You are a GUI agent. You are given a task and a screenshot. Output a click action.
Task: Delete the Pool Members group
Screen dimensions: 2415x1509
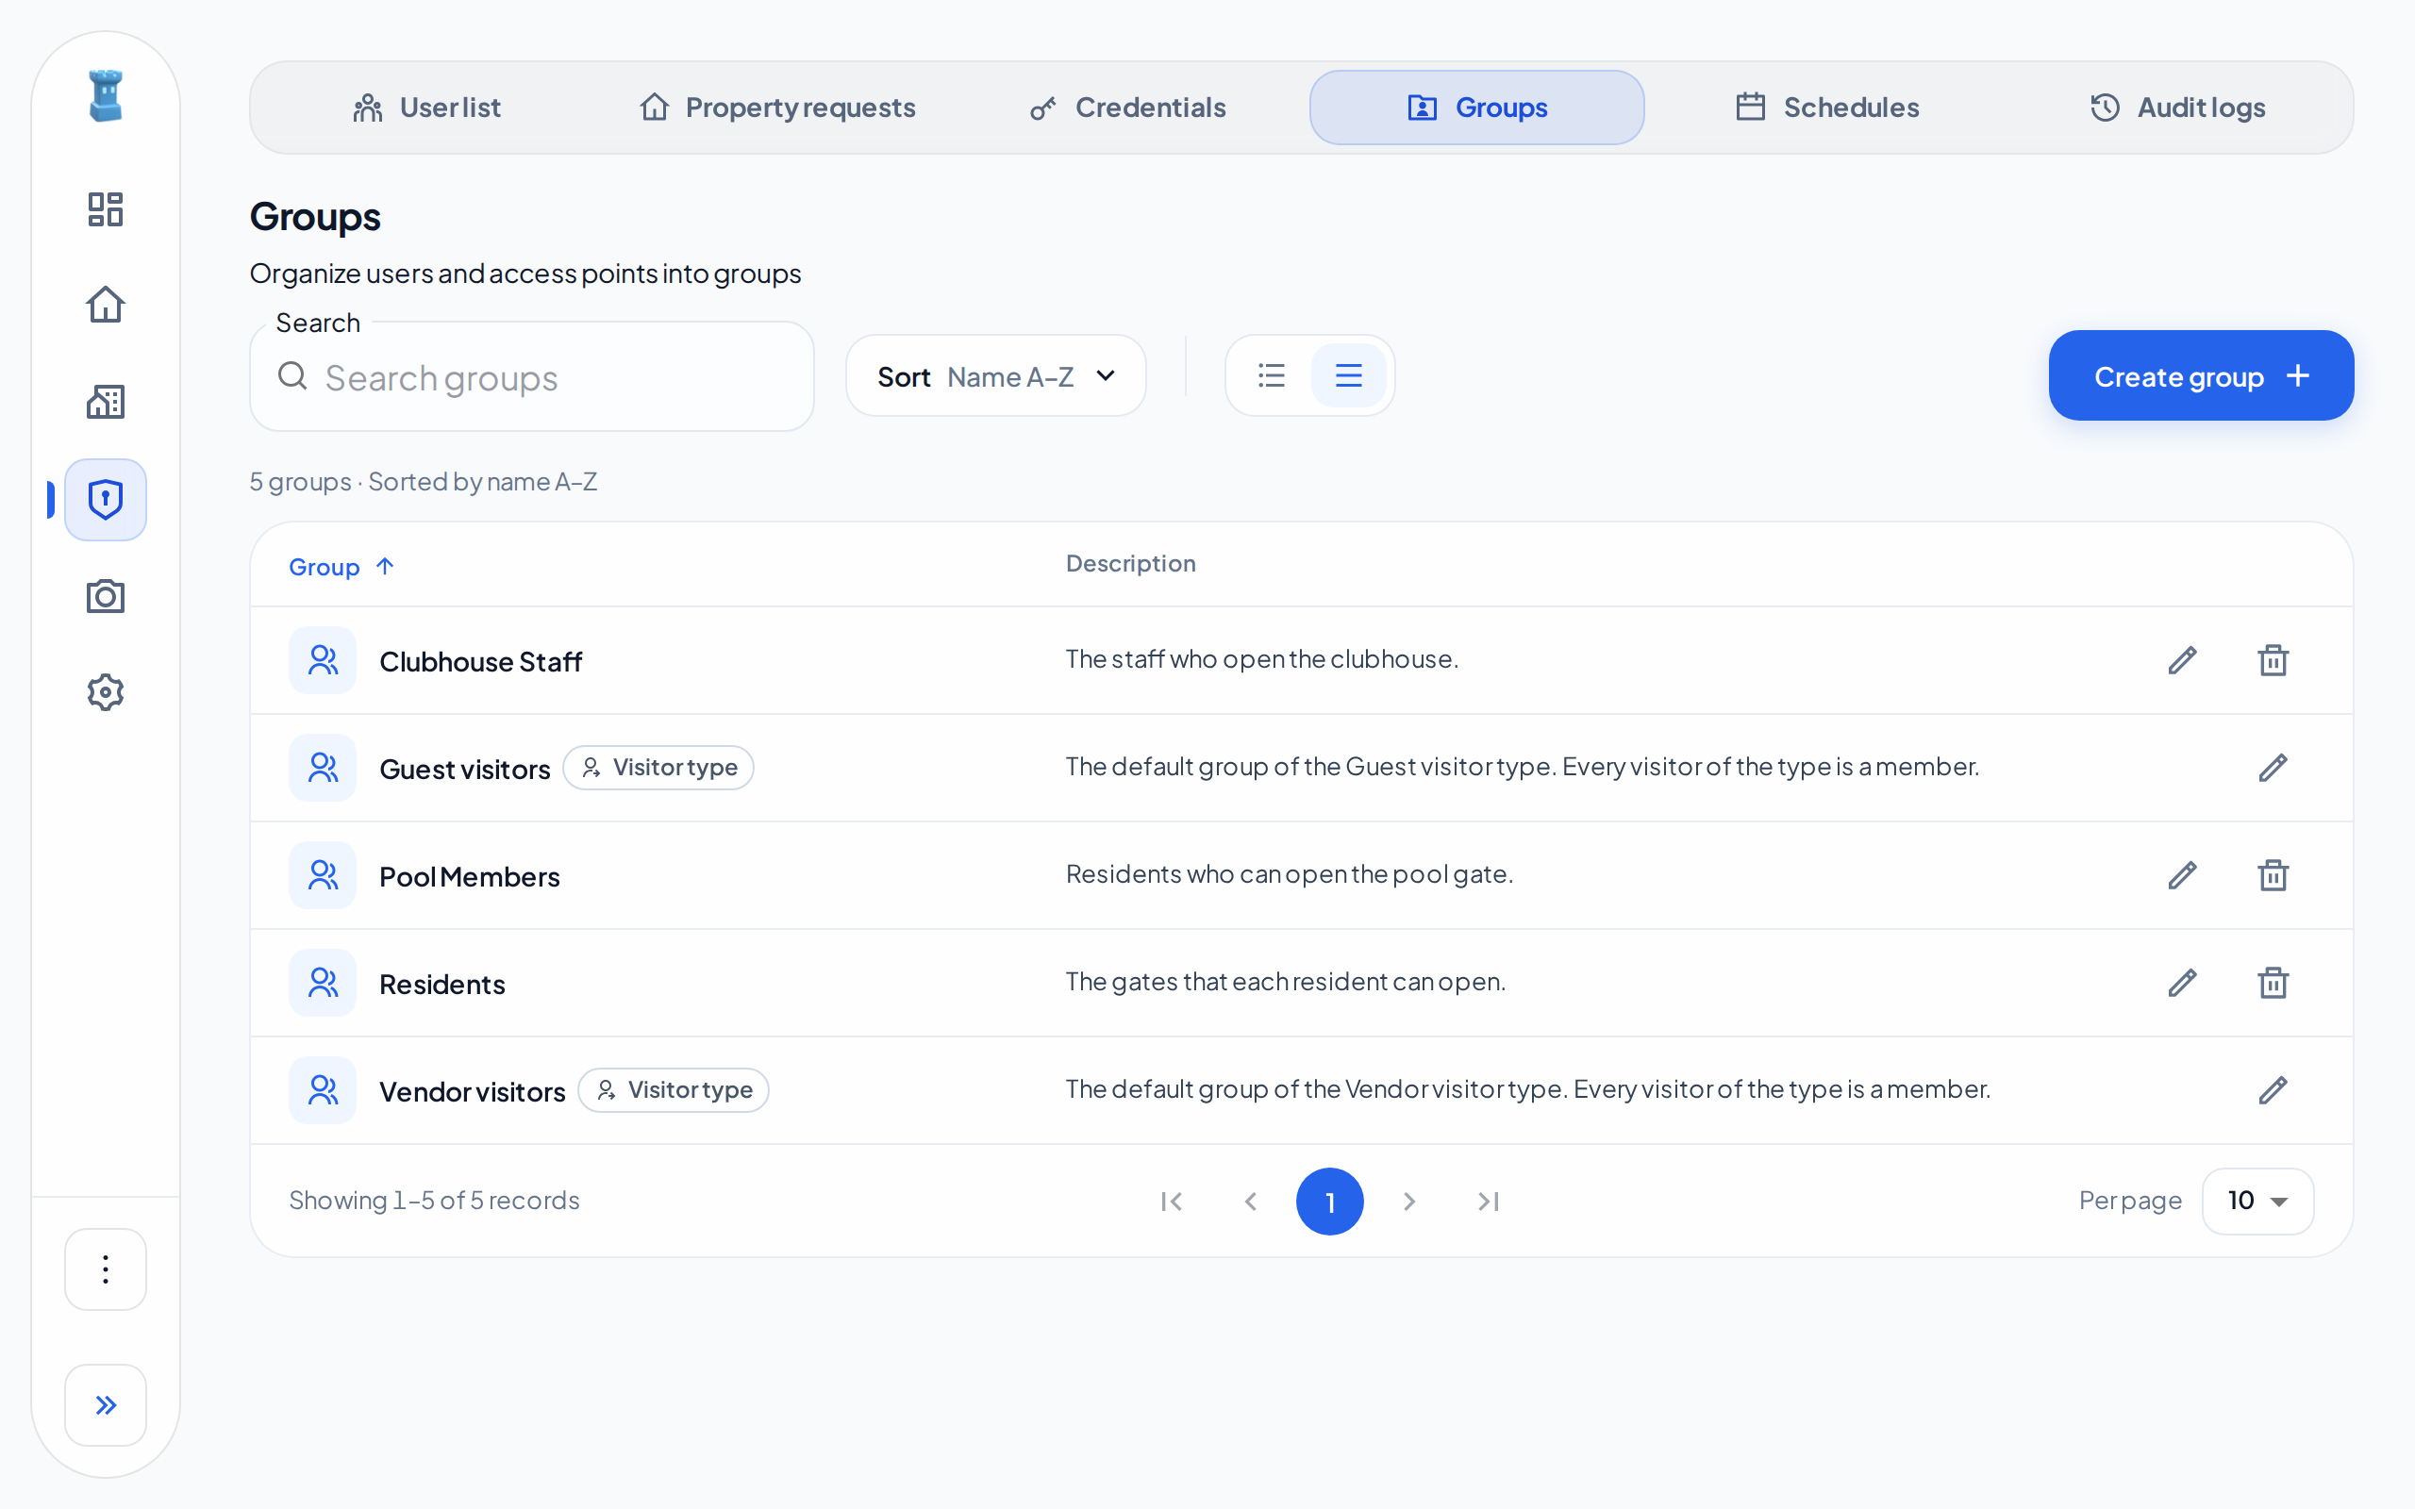pos(2273,875)
